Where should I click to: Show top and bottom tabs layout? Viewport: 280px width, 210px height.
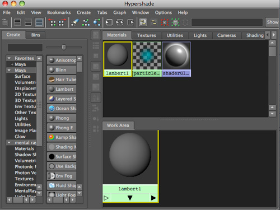click(39, 22)
